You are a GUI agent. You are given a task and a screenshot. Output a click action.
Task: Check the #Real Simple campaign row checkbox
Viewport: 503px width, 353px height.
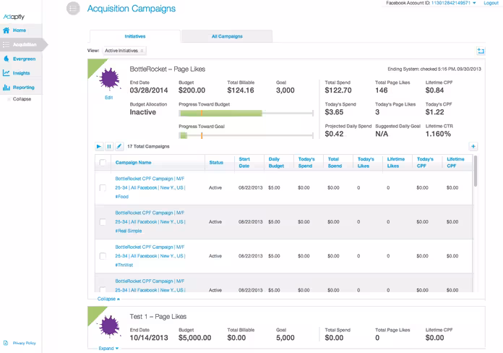[x=103, y=222]
